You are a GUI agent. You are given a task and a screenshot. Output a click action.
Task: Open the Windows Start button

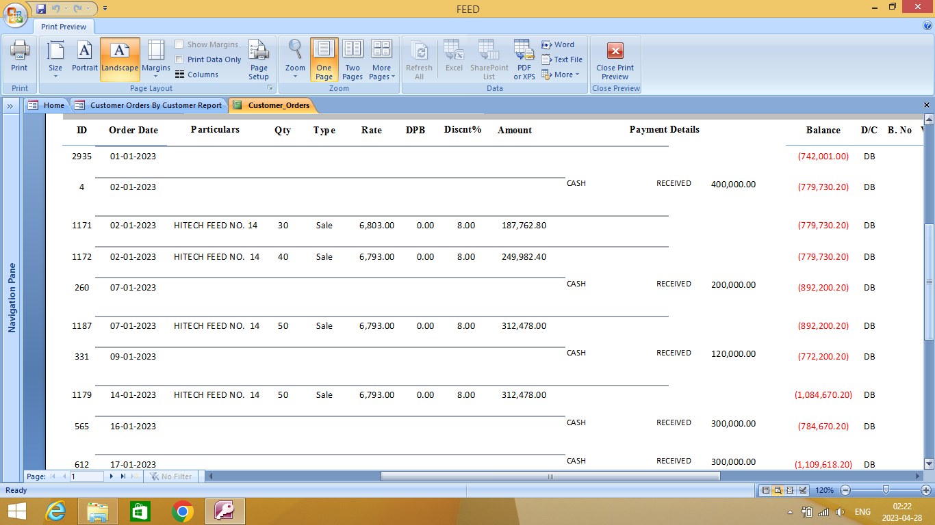pos(16,511)
